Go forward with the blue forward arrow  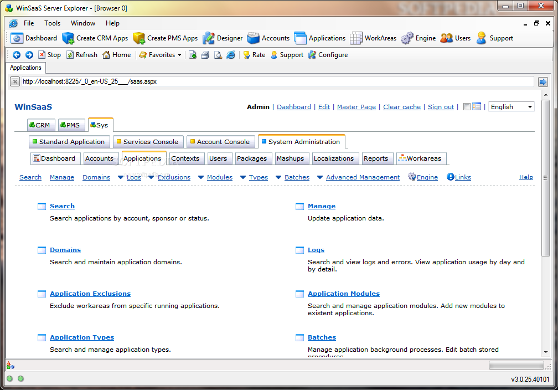pos(29,55)
